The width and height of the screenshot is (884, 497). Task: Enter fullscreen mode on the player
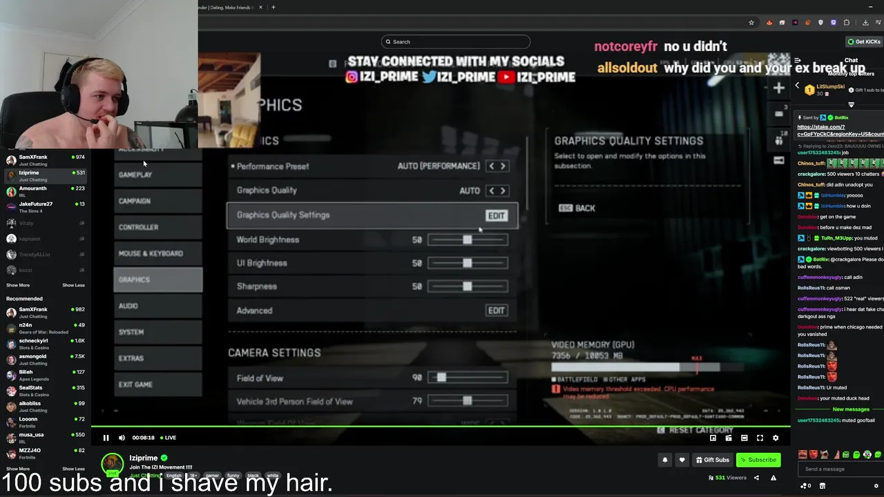(x=760, y=438)
